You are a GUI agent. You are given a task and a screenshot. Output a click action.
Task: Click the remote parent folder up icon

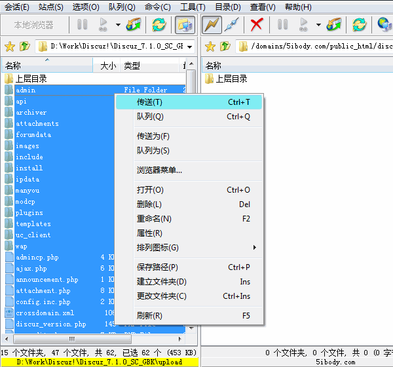pyautogui.click(x=225, y=47)
